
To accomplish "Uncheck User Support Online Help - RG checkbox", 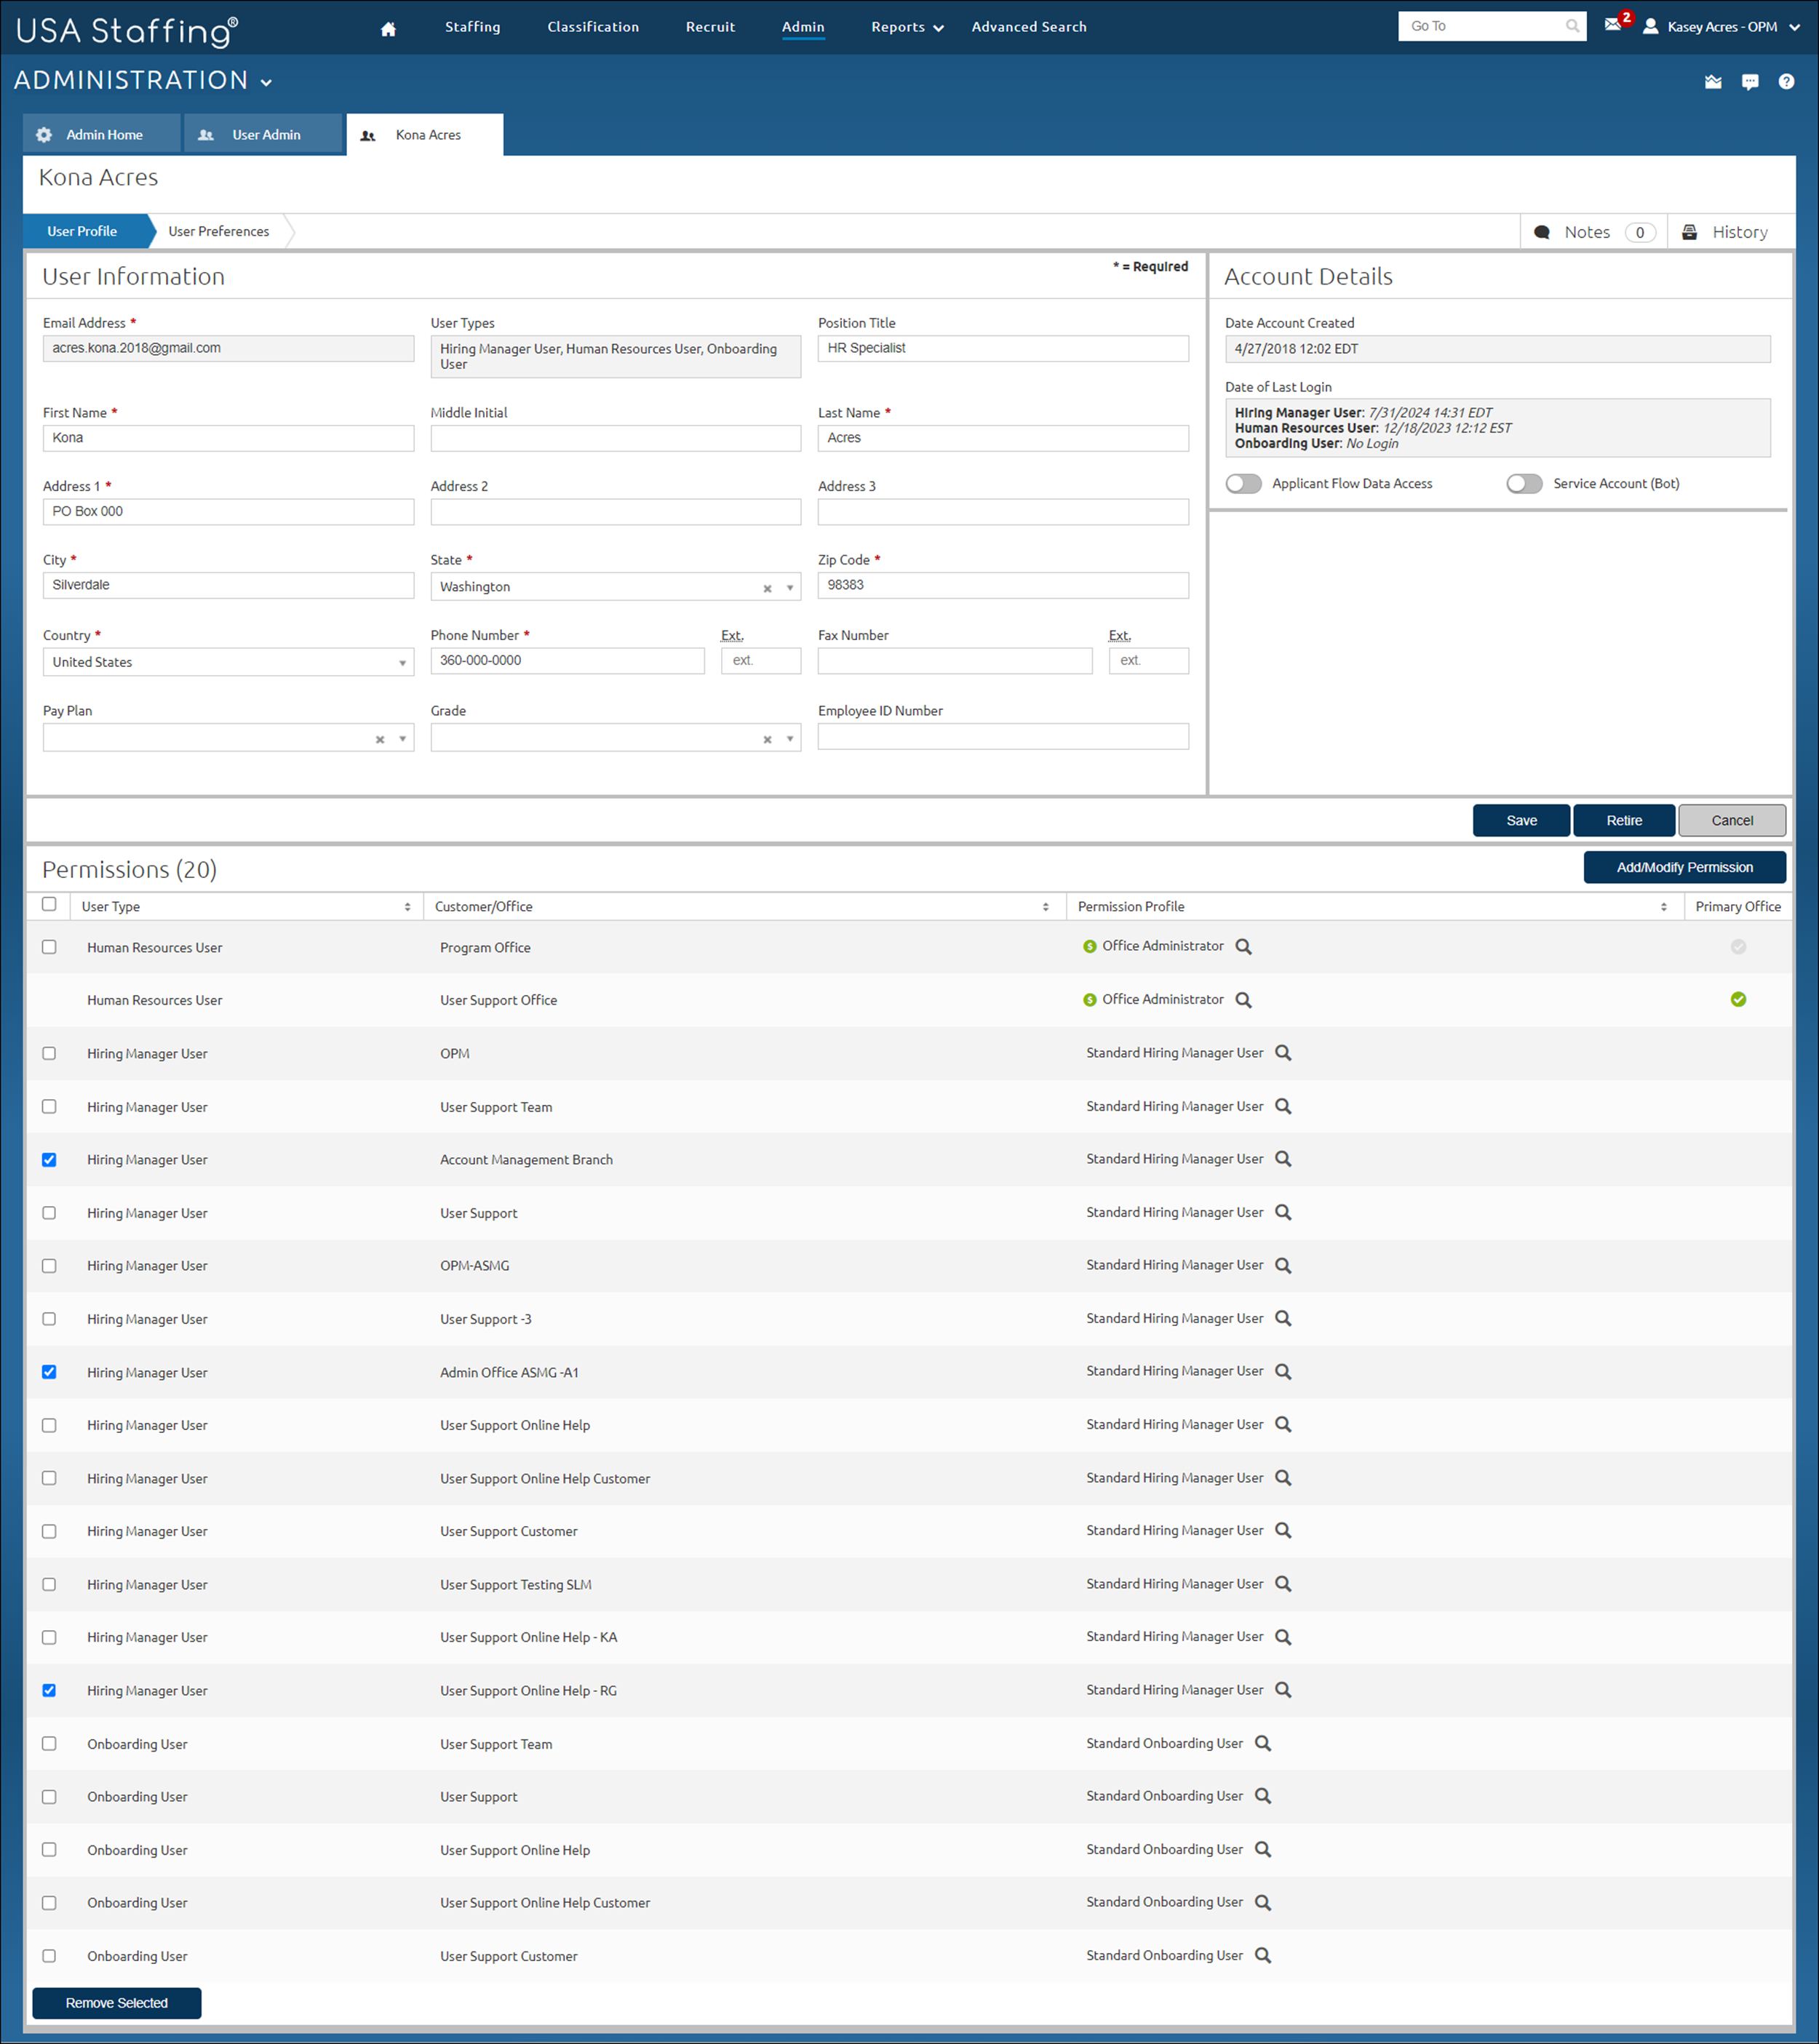I will click(49, 1690).
